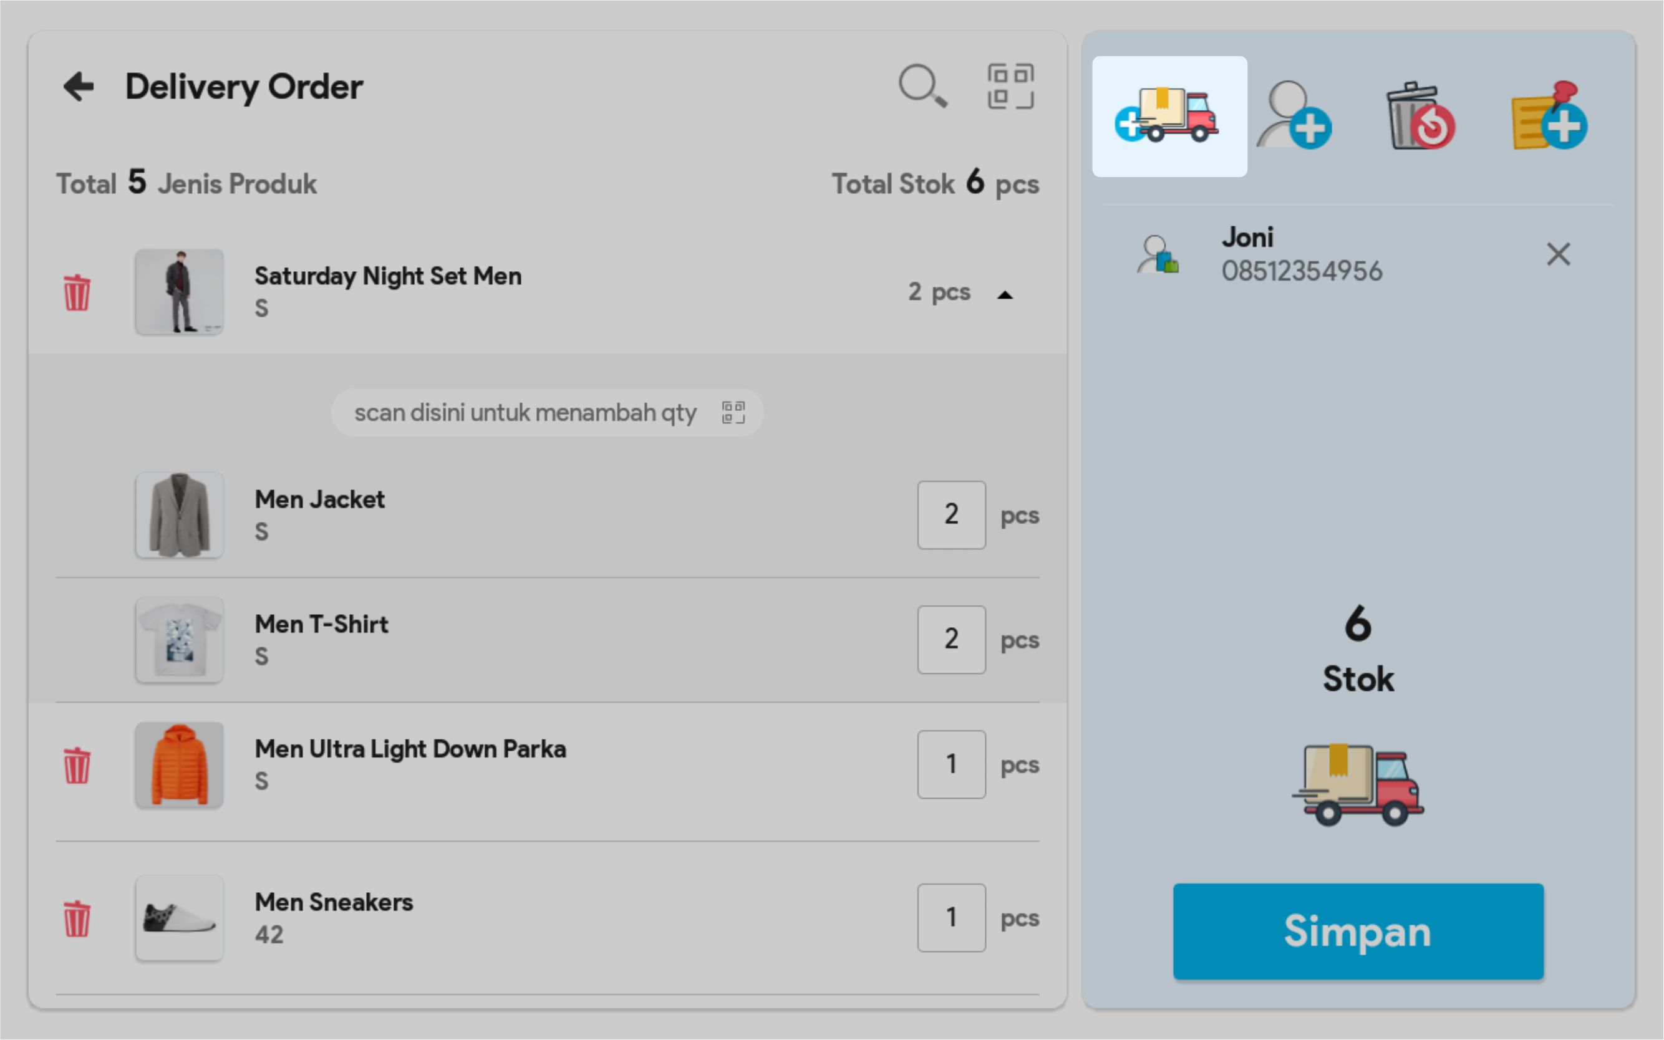This screenshot has height=1040, width=1664.
Task: Click the Saturday Night Set Men thumbnail
Action: click(180, 292)
